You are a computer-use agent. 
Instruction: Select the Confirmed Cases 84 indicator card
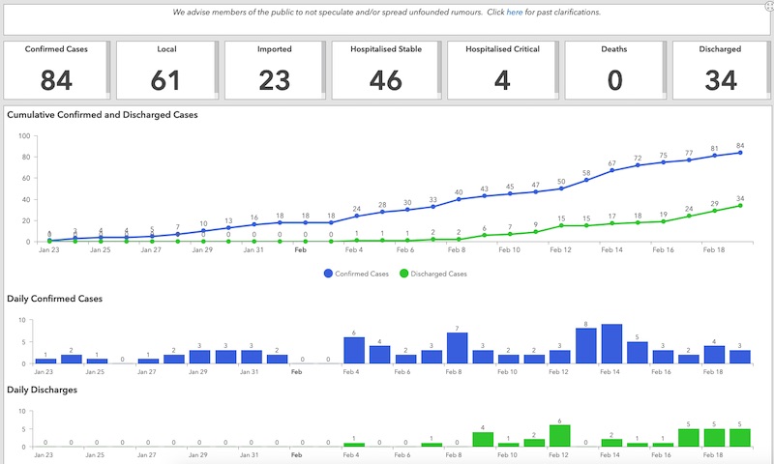[x=56, y=70]
